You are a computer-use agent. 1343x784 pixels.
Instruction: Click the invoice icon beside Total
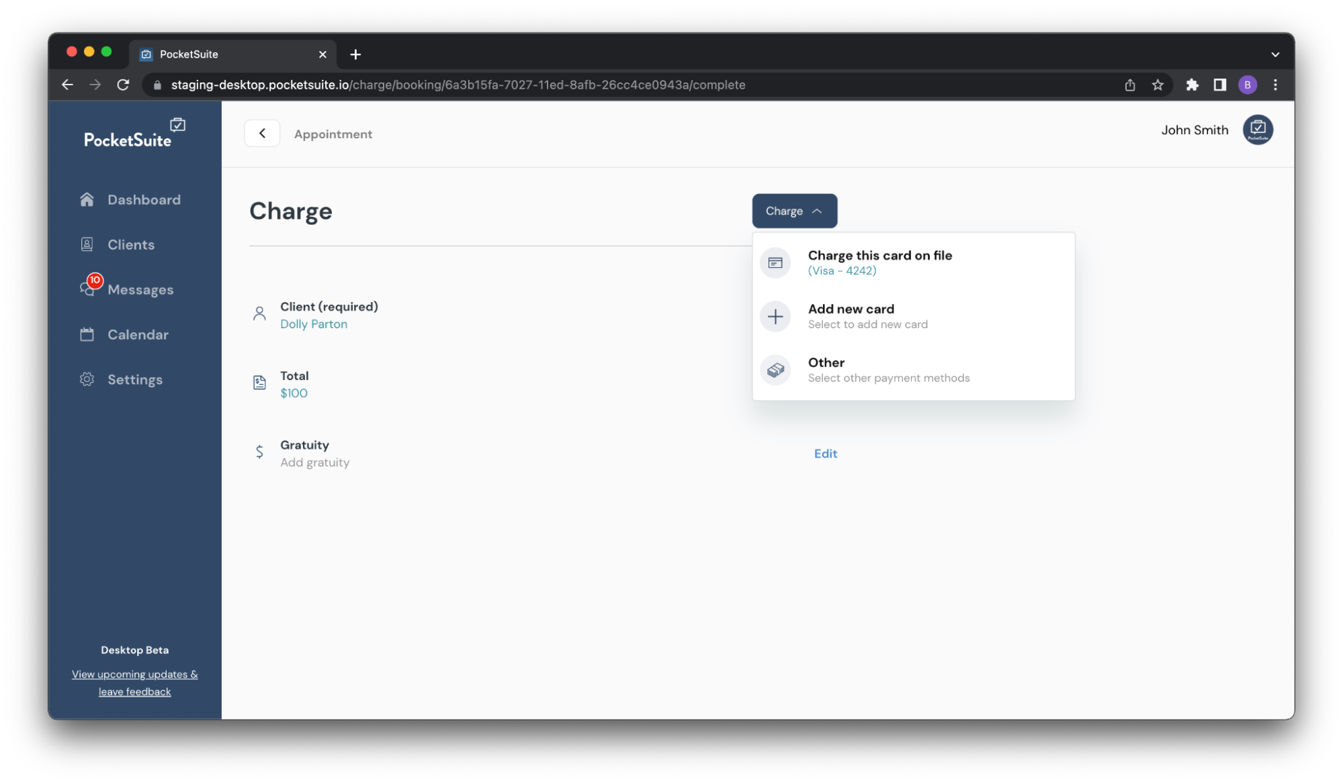(x=259, y=383)
